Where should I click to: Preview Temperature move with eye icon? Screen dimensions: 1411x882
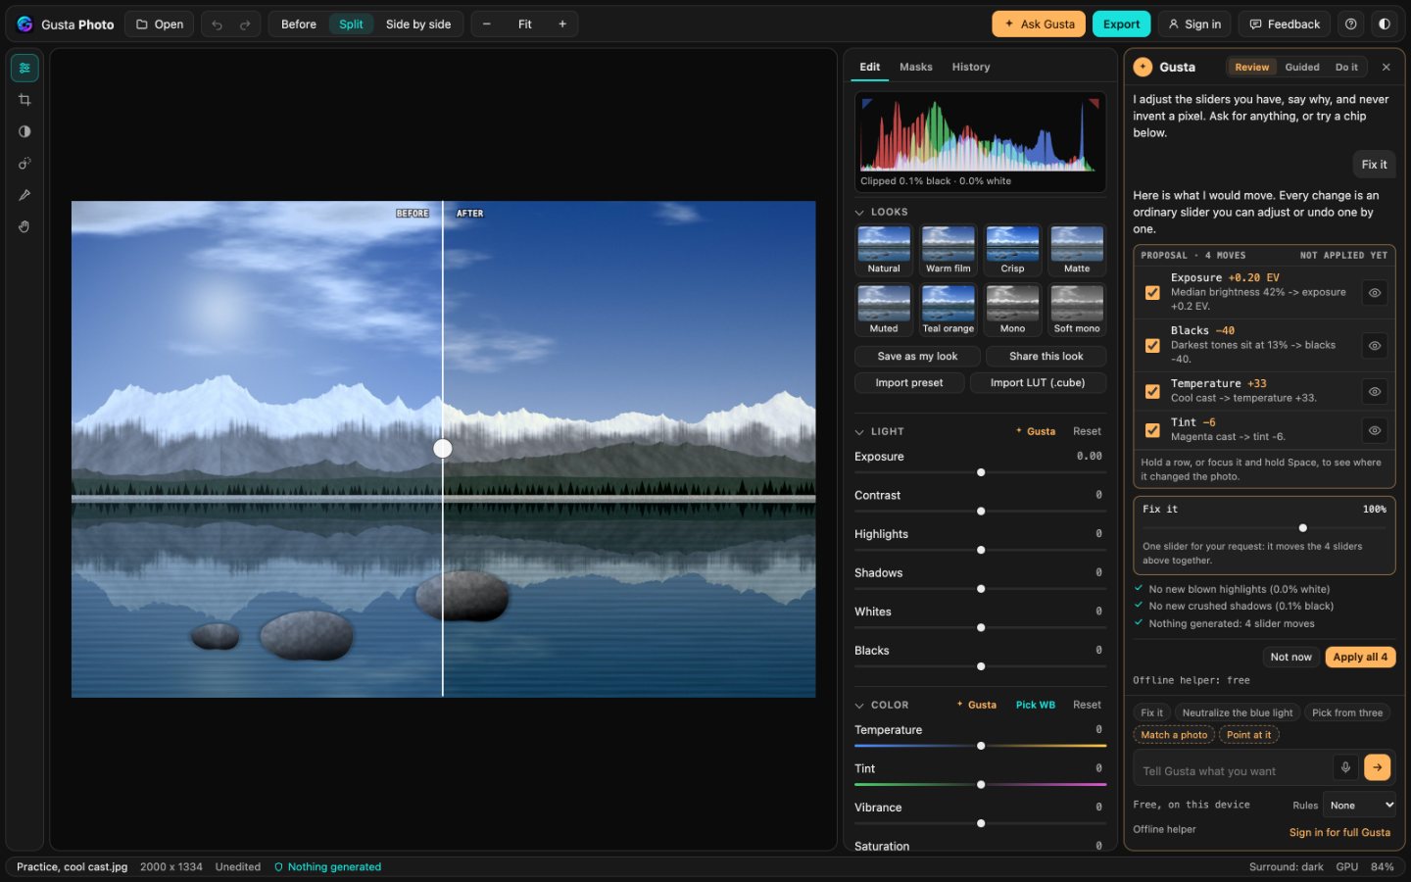[1375, 391]
